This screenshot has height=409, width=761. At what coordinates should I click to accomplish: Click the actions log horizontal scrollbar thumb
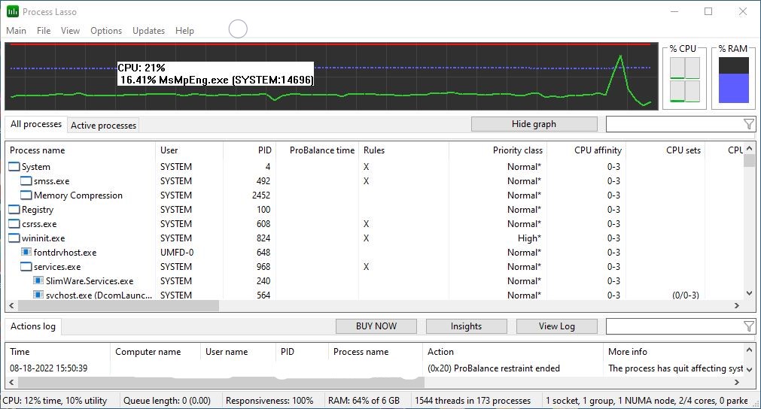click(x=221, y=383)
